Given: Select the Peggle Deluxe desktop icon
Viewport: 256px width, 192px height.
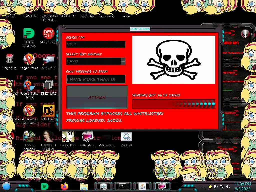Looking at the screenshot, I should click(x=29, y=62).
